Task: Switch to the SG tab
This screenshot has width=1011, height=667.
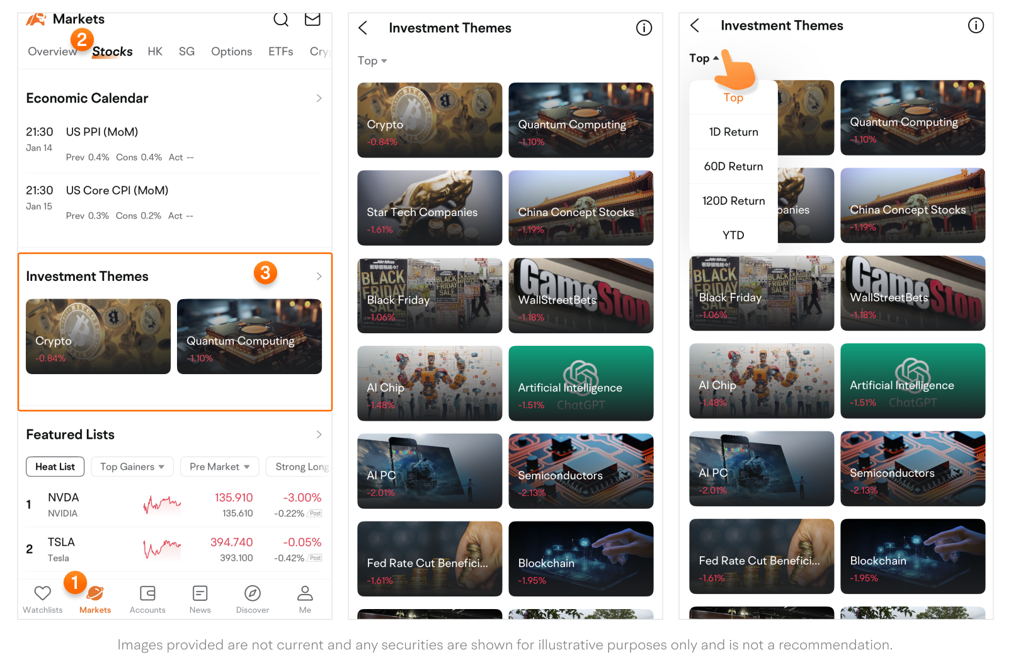Action: 186,52
